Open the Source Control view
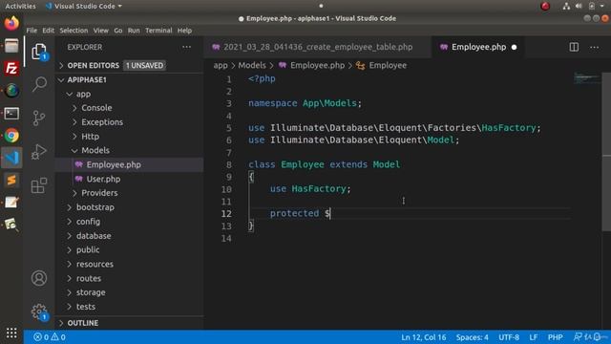Viewport: 611px width, 344px height. point(39,118)
